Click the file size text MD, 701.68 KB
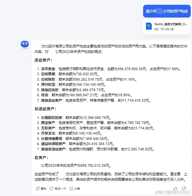 click(164, 29)
